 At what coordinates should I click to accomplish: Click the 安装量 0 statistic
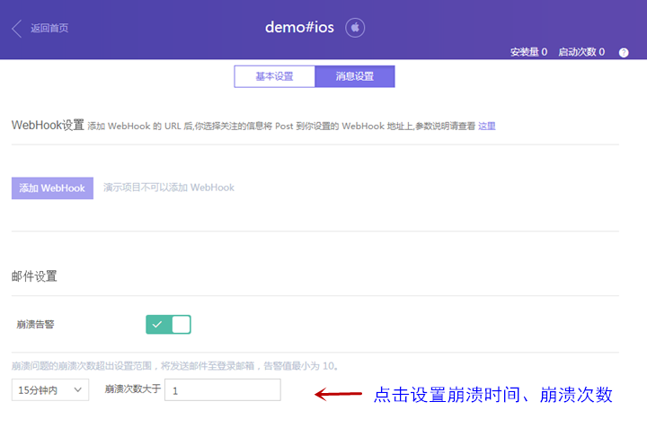(x=528, y=52)
